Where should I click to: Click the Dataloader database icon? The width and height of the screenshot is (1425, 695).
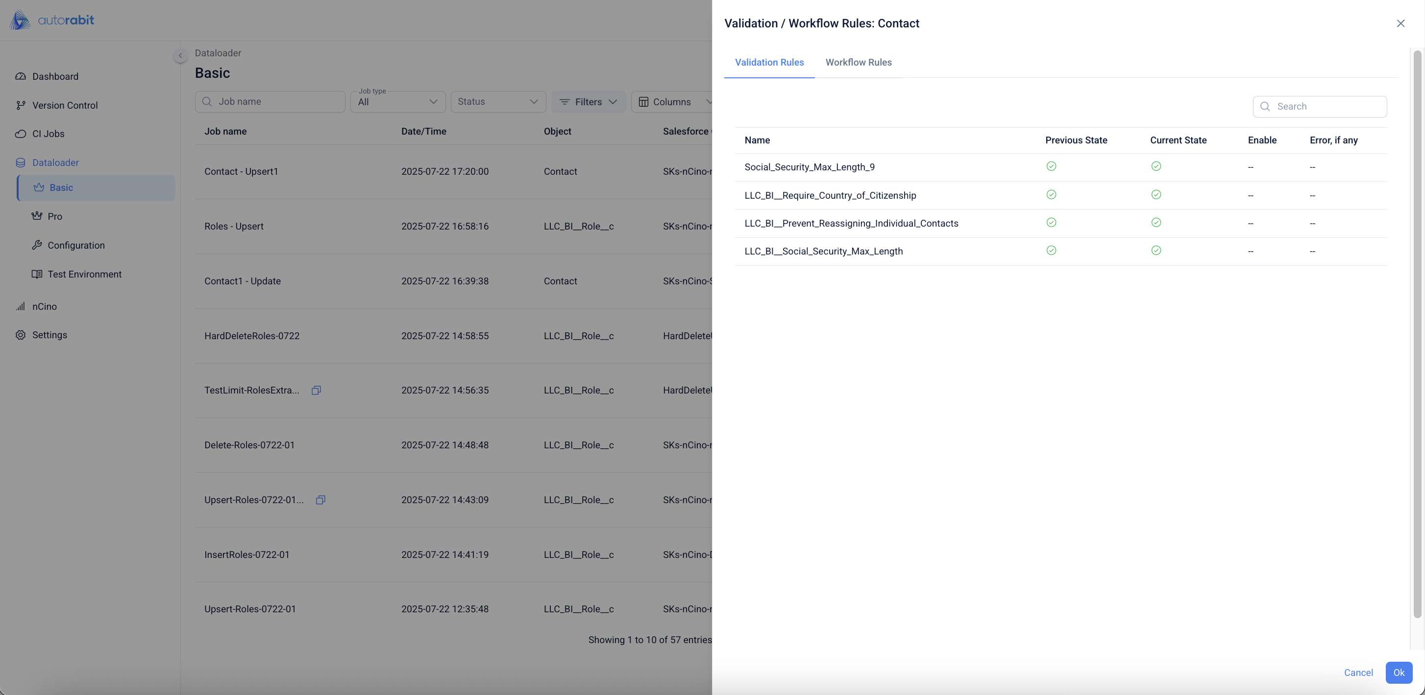pos(21,162)
